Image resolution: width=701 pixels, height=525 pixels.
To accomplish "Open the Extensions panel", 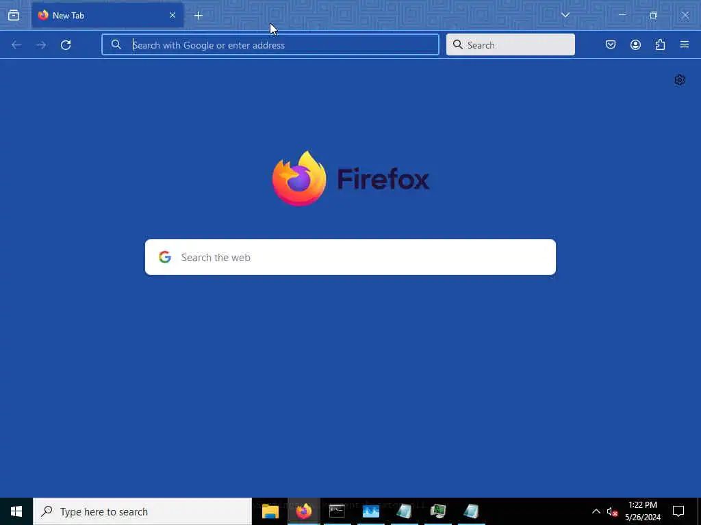I will coord(661,44).
